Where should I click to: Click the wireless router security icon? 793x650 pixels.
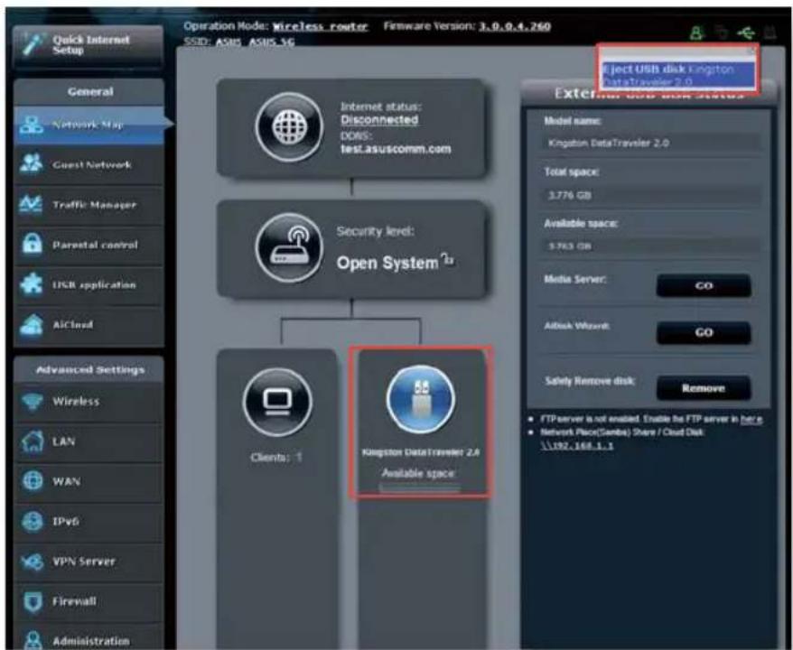(x=289, y=247)
